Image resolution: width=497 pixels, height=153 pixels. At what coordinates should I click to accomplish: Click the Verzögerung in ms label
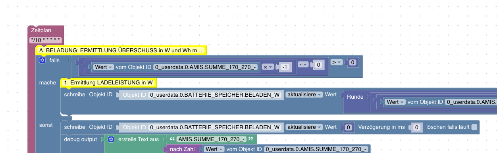click(x=381, y=127)
